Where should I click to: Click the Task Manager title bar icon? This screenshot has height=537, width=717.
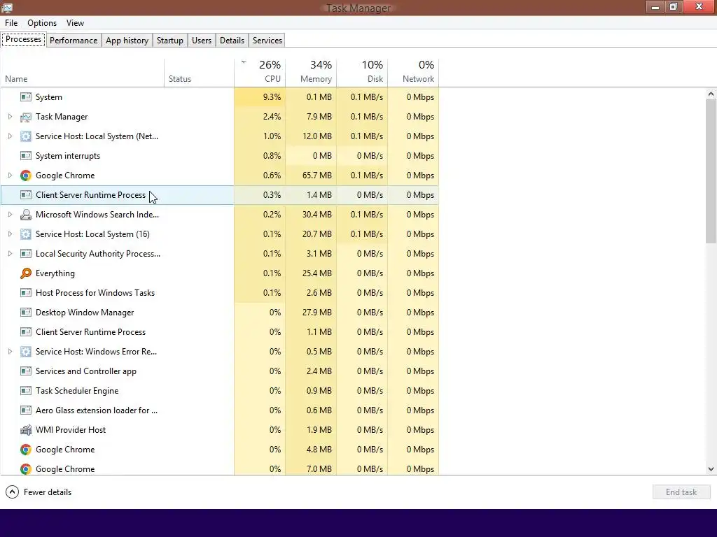click(x=7, y=7)
